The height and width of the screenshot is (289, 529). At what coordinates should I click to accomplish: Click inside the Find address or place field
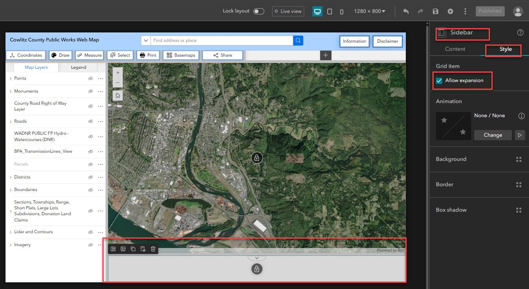(x=219, y=40)
